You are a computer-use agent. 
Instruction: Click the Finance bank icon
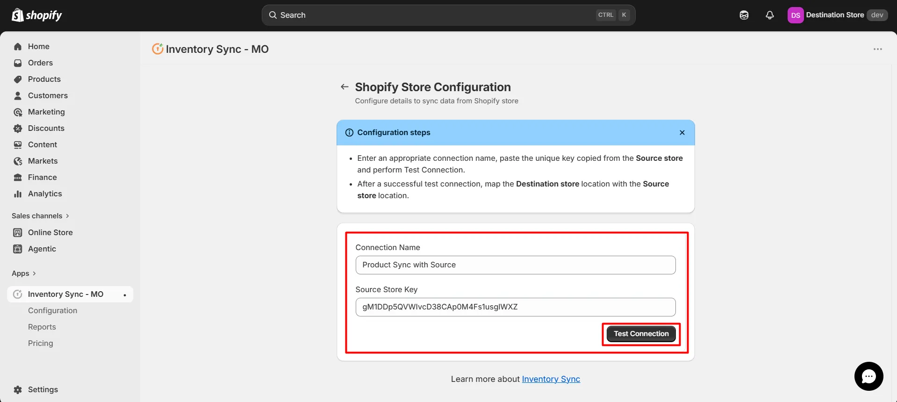[x=18, y=177]
